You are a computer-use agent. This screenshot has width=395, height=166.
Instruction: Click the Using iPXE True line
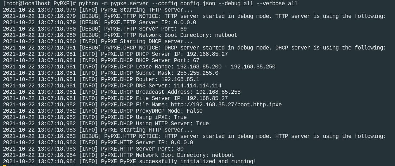click(95, 117)
